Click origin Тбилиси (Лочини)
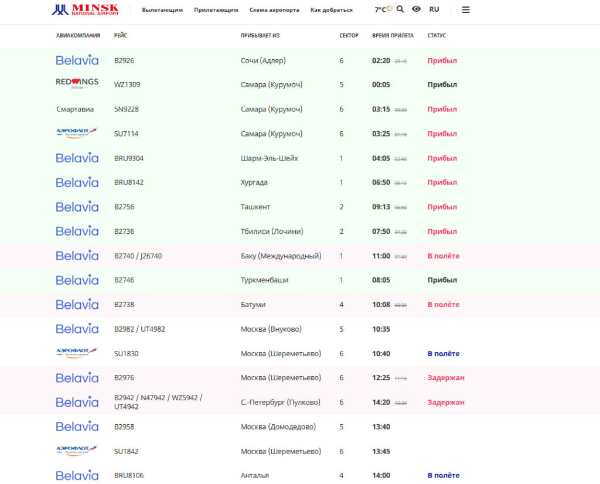 pos(272,231)
